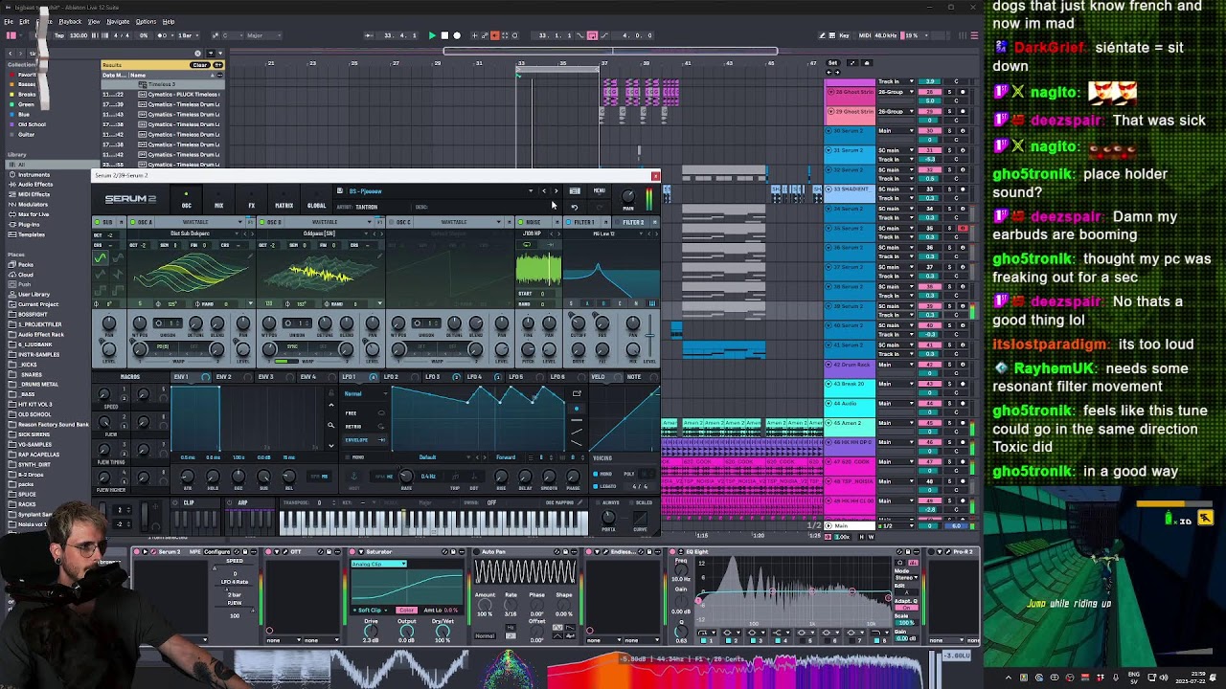Toggle the Serum CLIP power button
The width and height of the screenshot is (1226, 689).
[x=175, y=502]
